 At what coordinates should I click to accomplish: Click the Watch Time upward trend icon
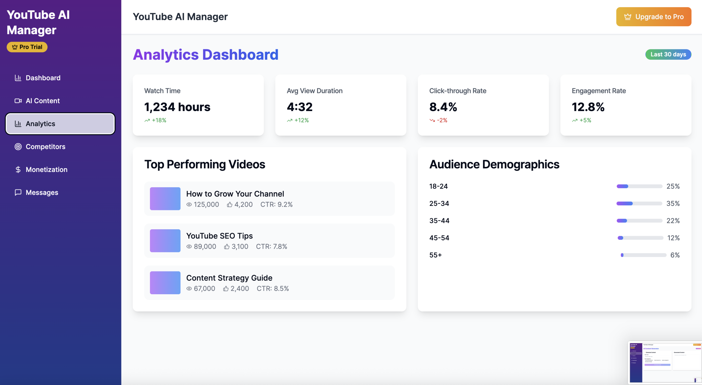click(x=147, y=120)
